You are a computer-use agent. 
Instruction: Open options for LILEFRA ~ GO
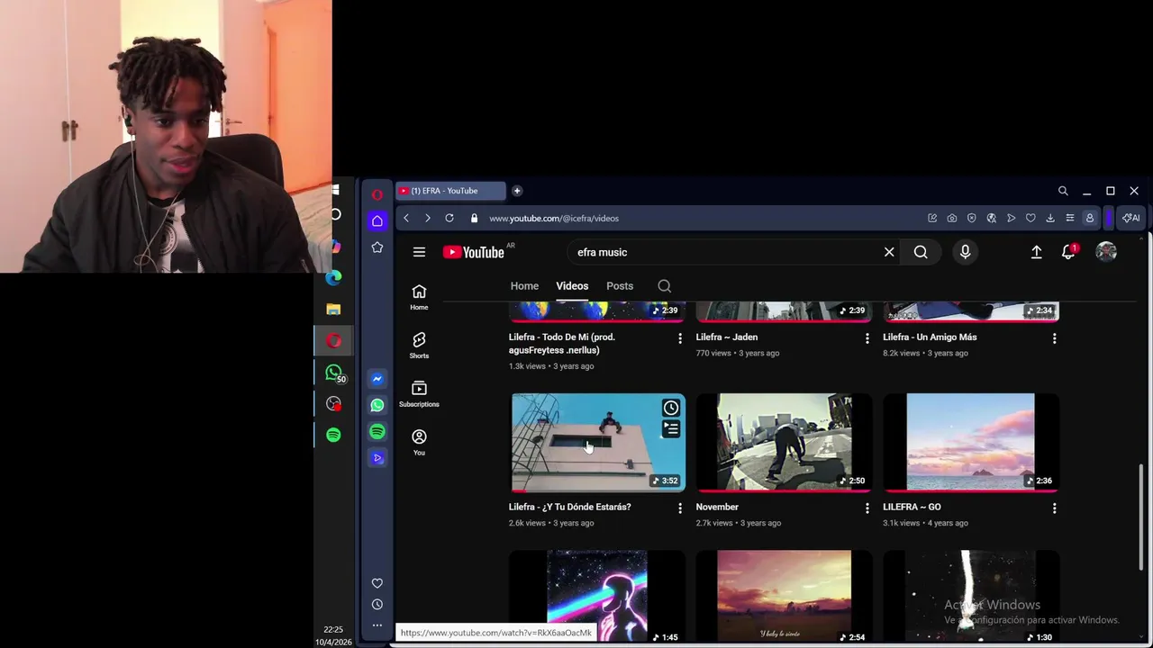[x=1055, y=508]
